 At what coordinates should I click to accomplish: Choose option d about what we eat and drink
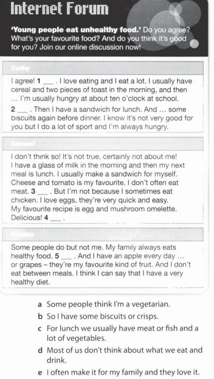pyautogui.click(x=120, y=355)
